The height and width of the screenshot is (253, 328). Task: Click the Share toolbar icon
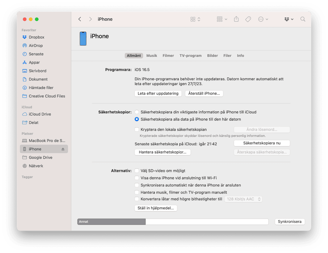click(x=236, y=19)
